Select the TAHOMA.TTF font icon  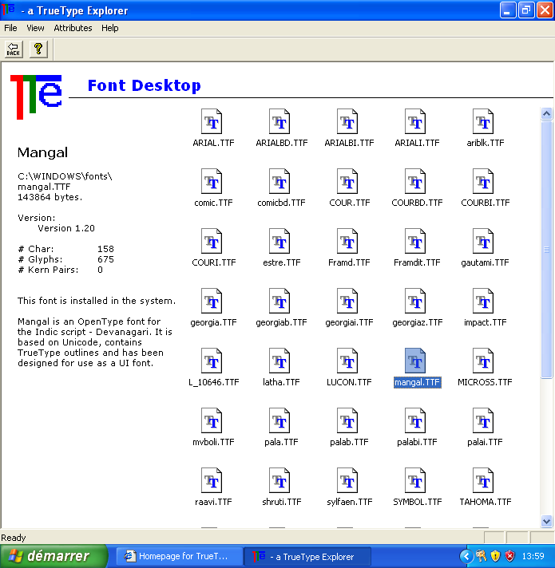(484, 482)
